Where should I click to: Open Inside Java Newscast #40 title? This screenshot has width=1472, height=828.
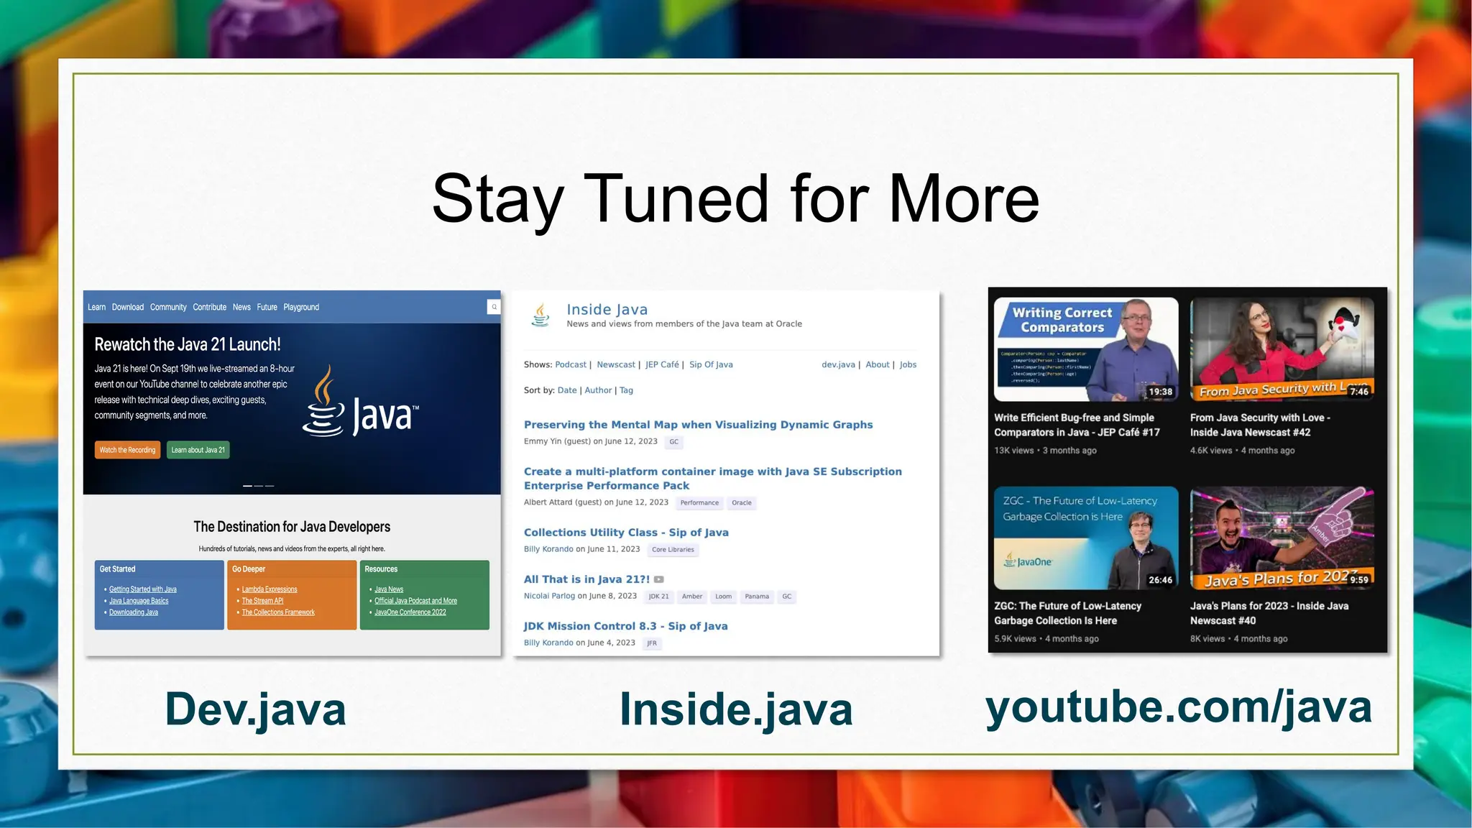(x=1269, y=613)
